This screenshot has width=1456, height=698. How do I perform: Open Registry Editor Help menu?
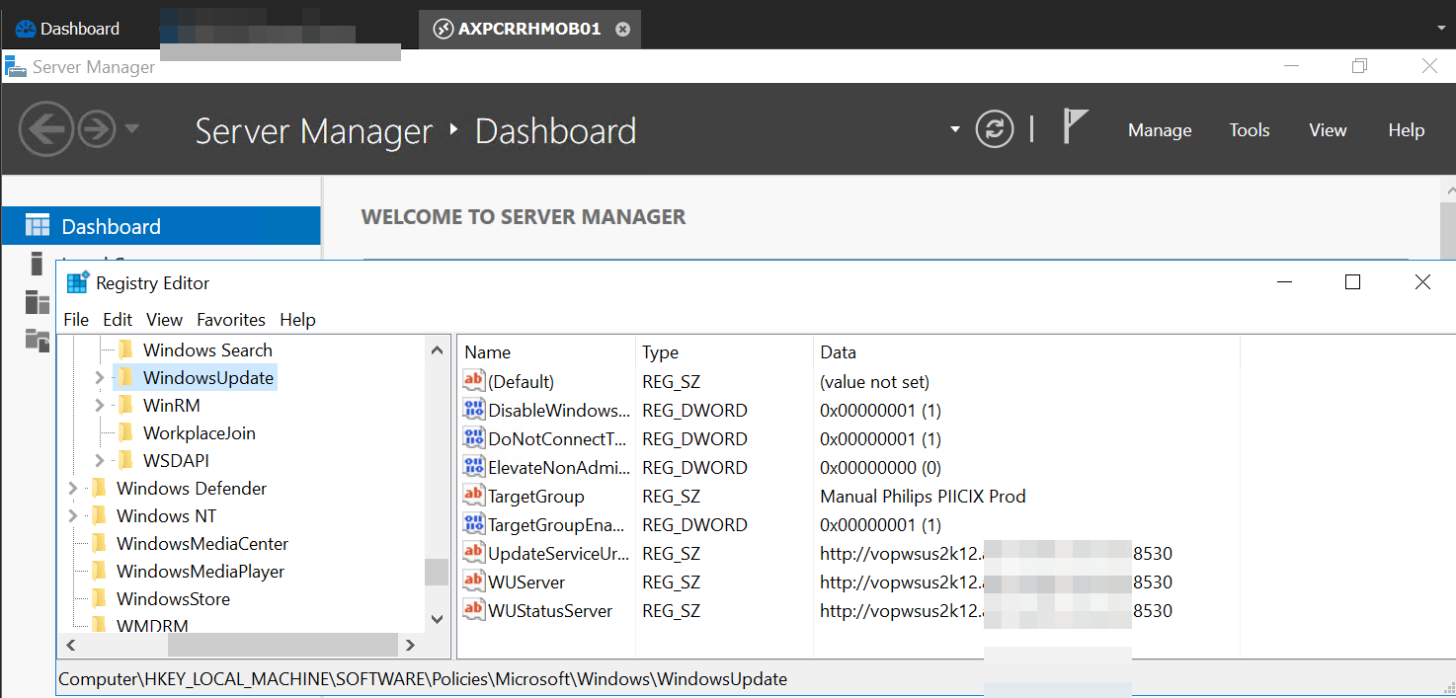point(297,319)
